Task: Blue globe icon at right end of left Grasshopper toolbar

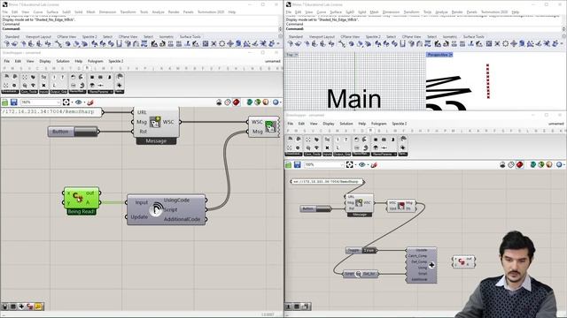Action: [276, 102]
